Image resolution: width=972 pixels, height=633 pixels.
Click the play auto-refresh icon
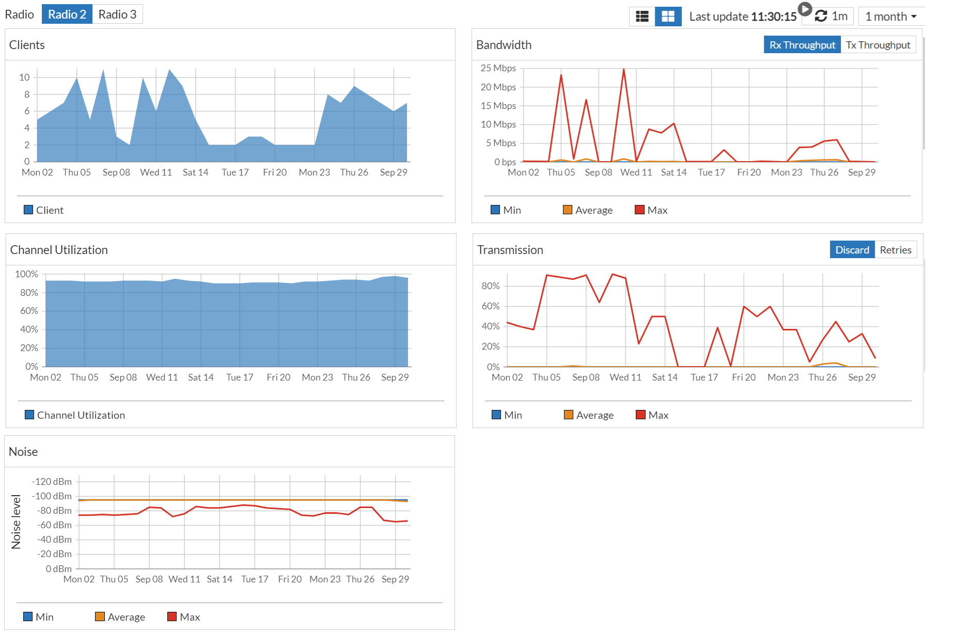coord(805,9)
